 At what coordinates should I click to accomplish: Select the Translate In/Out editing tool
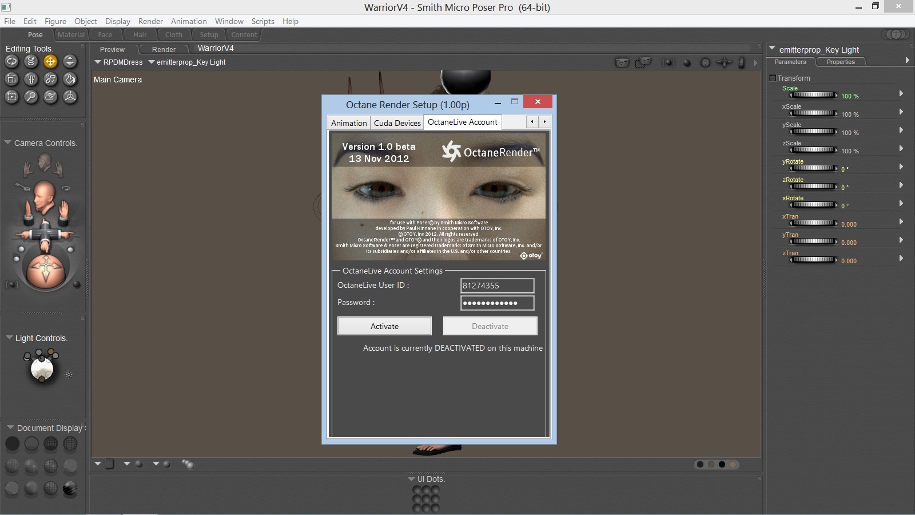pyautogui.click(x=70, y=61)
